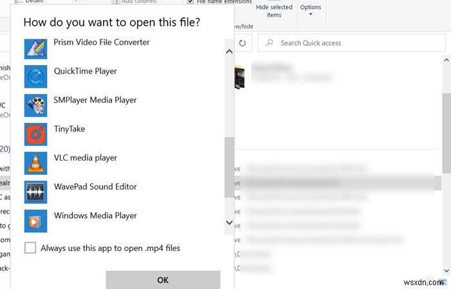Select the Prism Video File Converter icon

35,48
